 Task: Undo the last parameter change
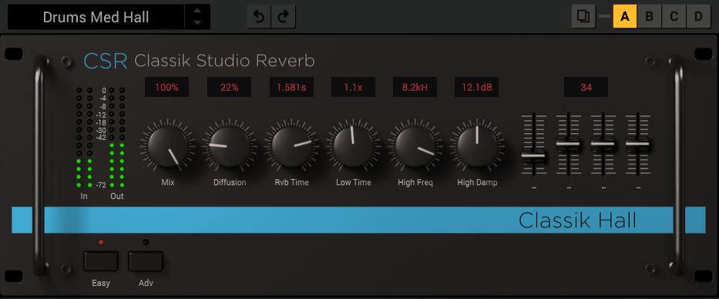tap(259, 17)
